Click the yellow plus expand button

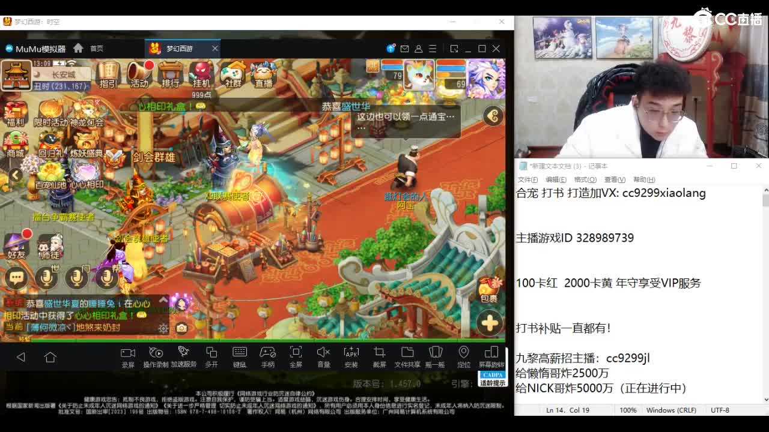[x=490, y=323]
